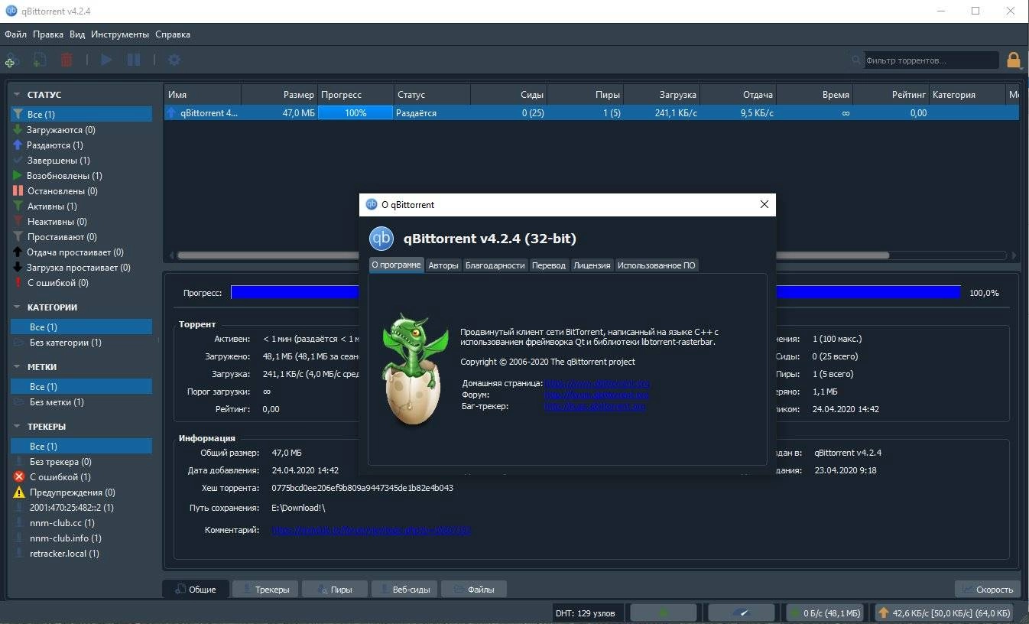Click the magnifier icon in torrent filter
Screen dimensions: 1029x624
click(857, 60)
